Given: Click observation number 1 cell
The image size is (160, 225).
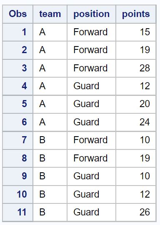Looking at the screenshot, I should (18, 32).
